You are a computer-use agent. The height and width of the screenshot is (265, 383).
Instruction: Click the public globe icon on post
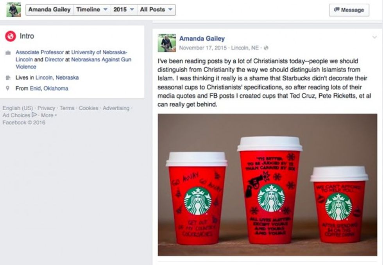pos(266,48)
